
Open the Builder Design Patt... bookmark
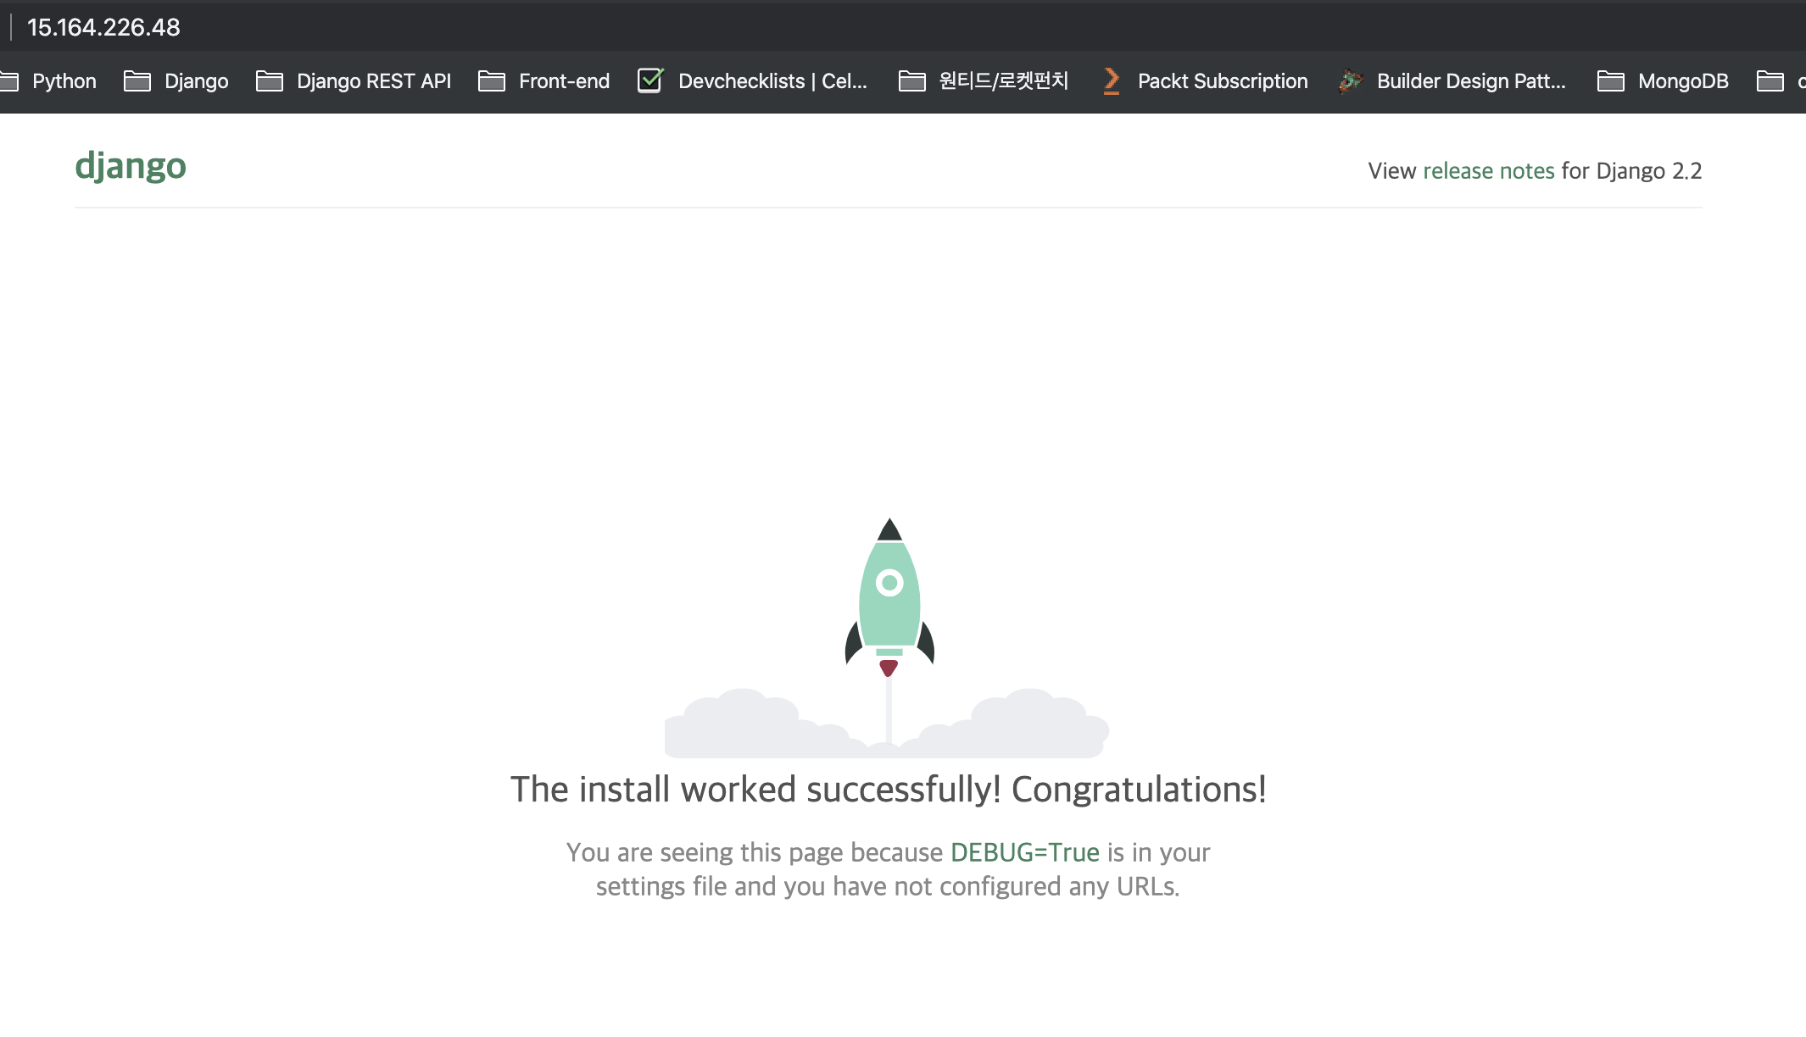(1470, 81)
